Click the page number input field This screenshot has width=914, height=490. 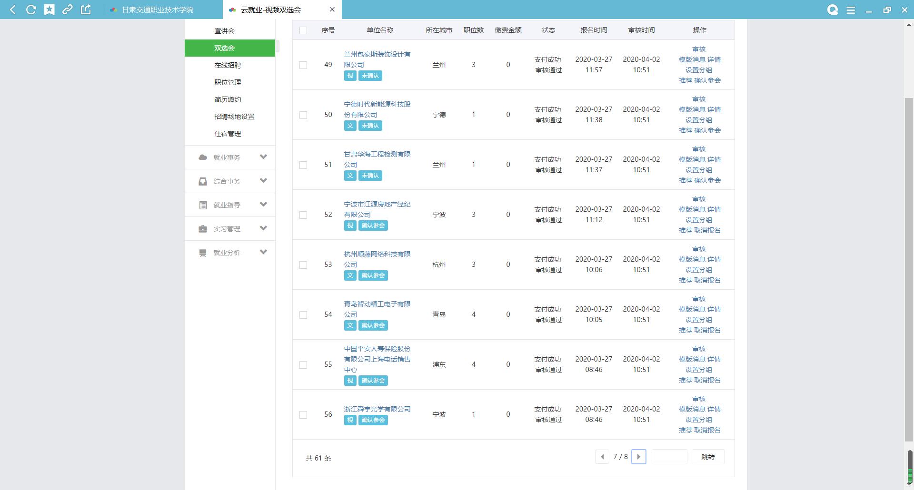coord(669,457)
